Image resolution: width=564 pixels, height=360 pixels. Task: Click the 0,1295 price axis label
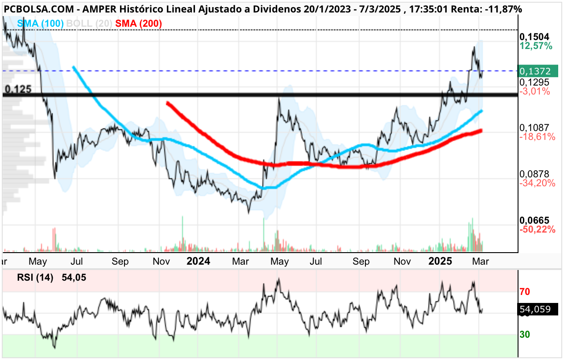coord(535,82)
